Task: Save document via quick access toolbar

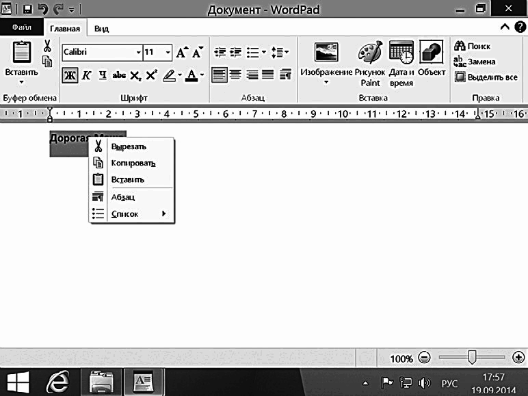Action: click(x=27, y=9)
